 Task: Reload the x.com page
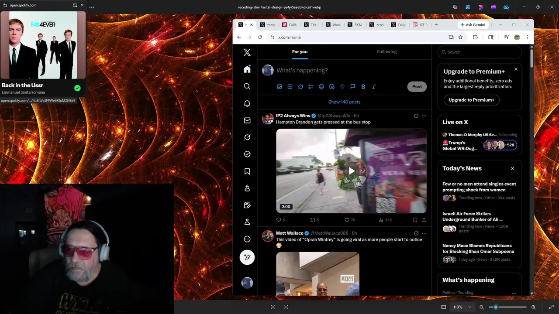[x=260, y=38]
